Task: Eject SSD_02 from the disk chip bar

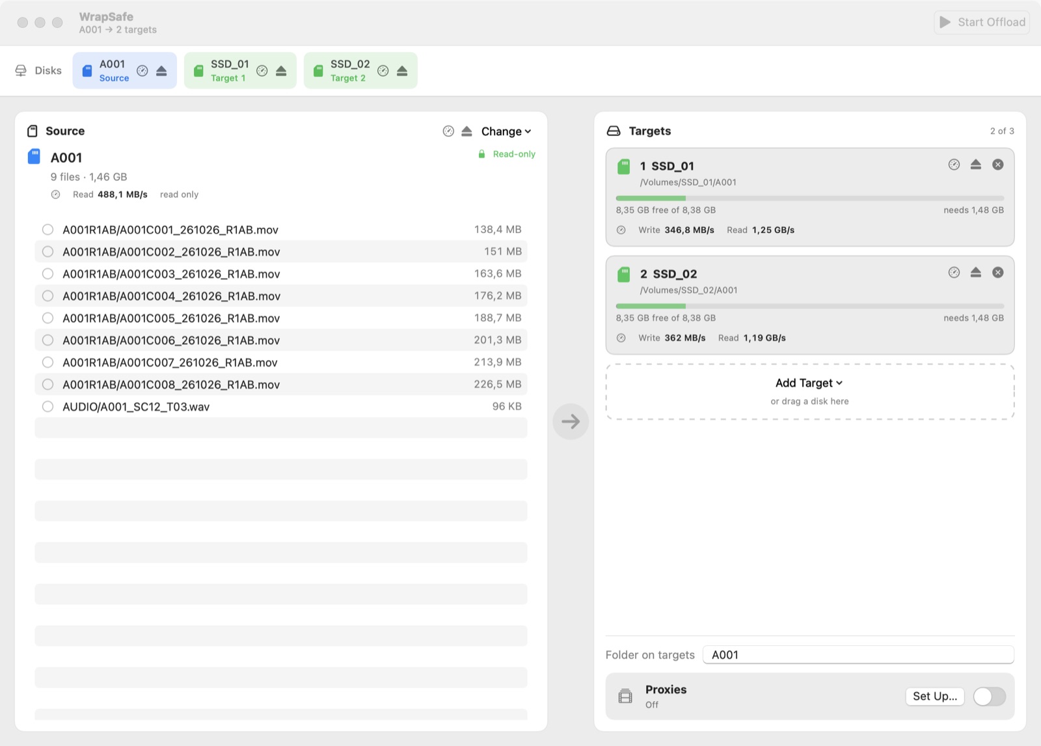Action: pyautogui.click(x=402, y=71)
